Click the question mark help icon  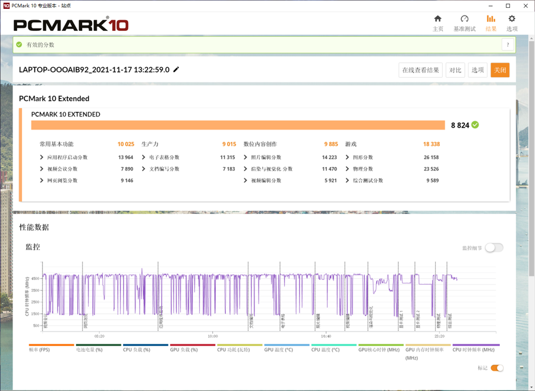[x=508, y=45]
